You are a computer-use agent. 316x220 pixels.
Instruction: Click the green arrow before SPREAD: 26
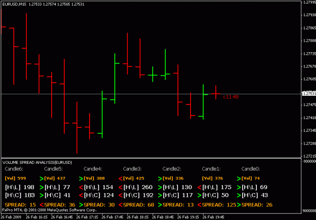[239, 205]
